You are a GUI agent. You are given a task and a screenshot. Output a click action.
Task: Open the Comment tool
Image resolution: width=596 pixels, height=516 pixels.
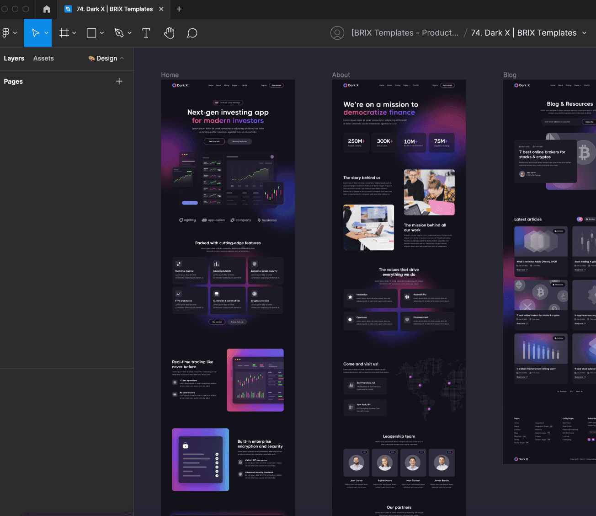click(x=192, y=32)
